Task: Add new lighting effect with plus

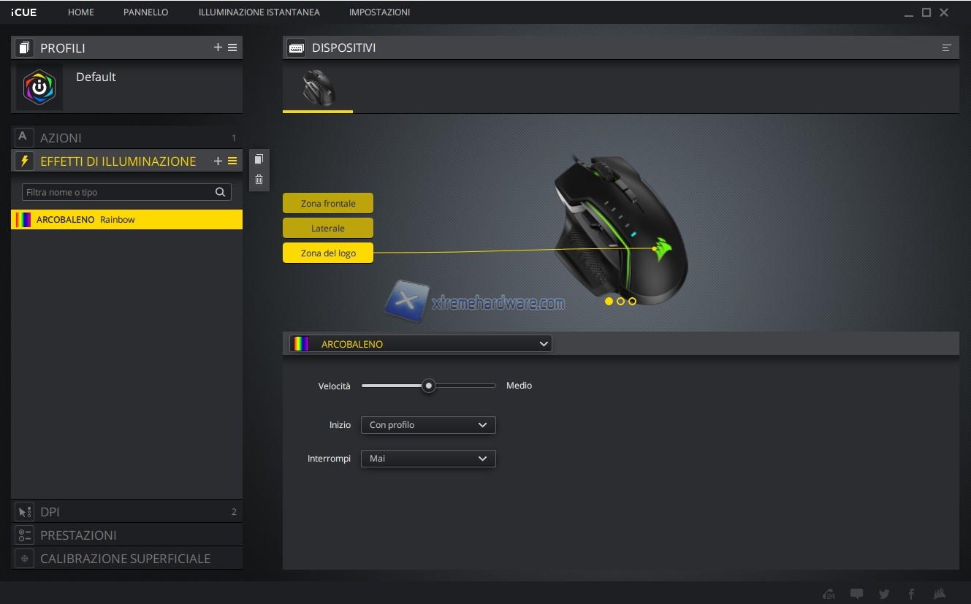Action: (x=218, y=161)
